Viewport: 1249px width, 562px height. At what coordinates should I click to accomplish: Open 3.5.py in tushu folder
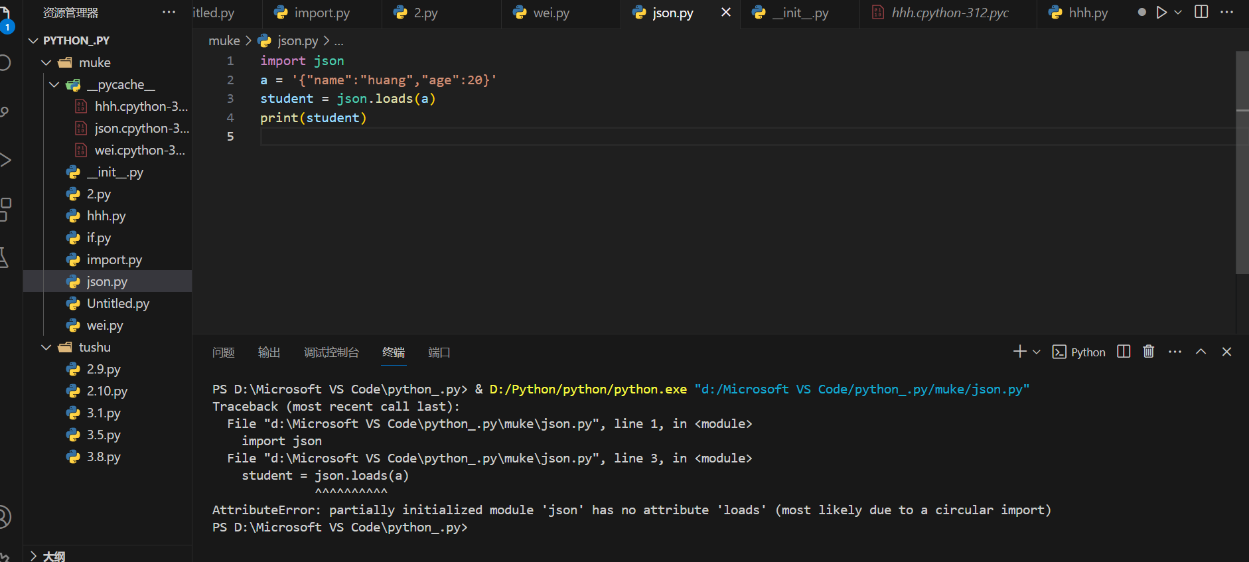pyautogui.click(x=108, y=435)
